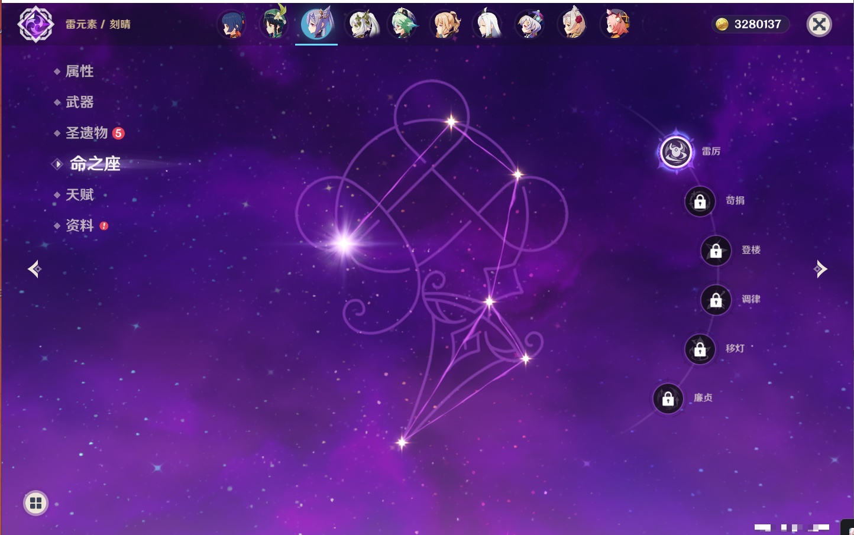
Task: Select the green-haired Sucrose portrait
Action: [x=404, y=25]
